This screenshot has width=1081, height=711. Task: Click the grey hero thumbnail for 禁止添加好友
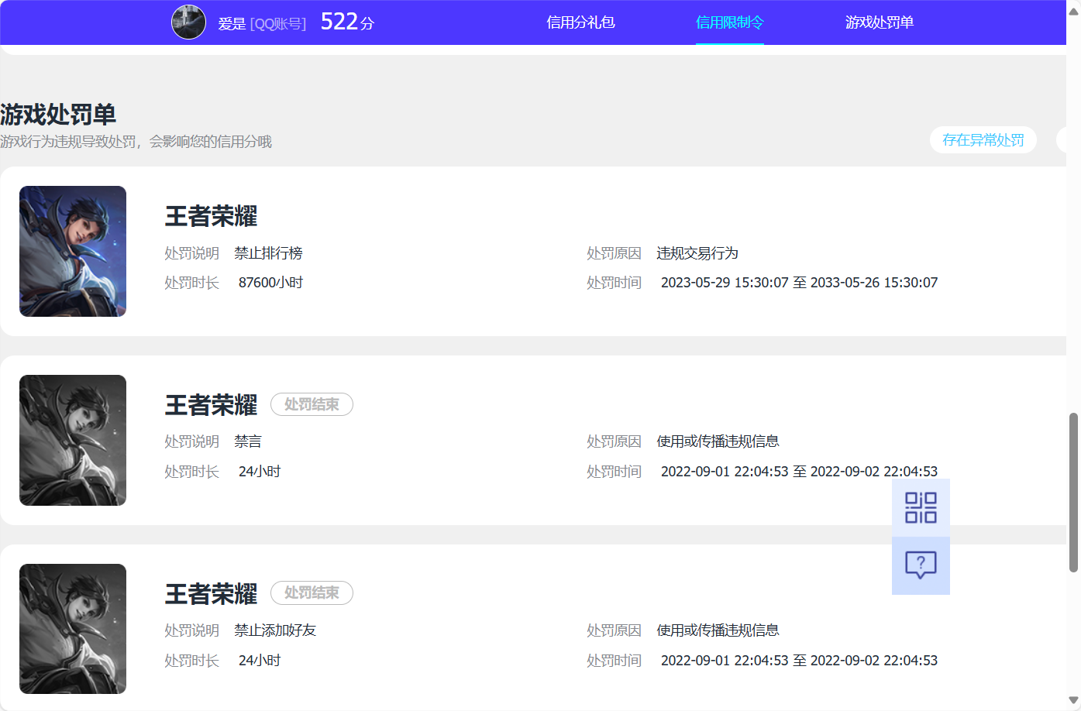pyautogui.click(x=73, y=629)
